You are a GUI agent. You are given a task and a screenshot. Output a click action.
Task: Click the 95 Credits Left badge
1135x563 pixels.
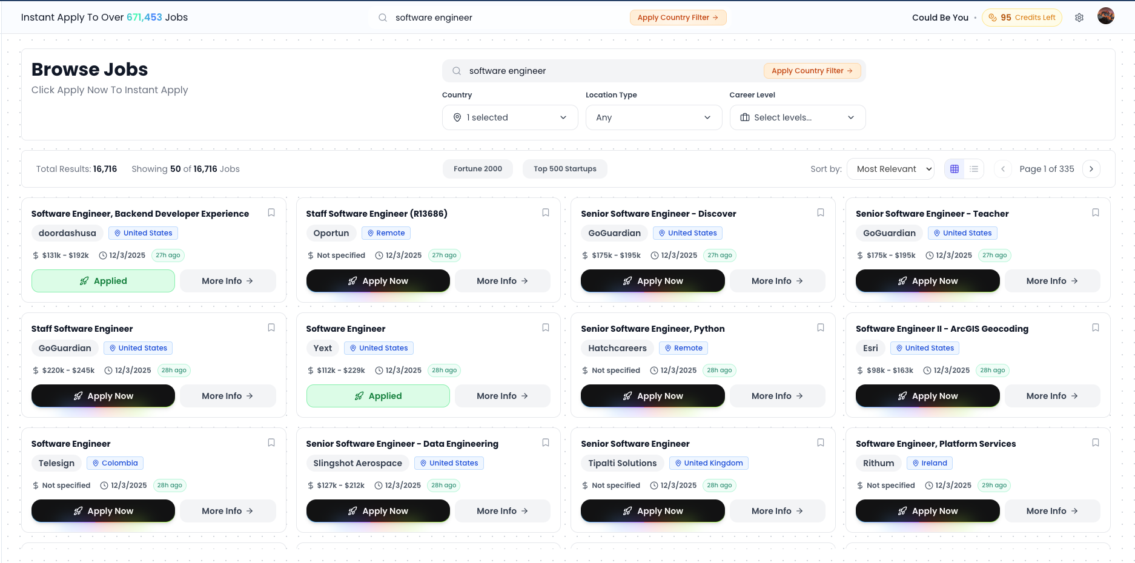(1022, 17)
